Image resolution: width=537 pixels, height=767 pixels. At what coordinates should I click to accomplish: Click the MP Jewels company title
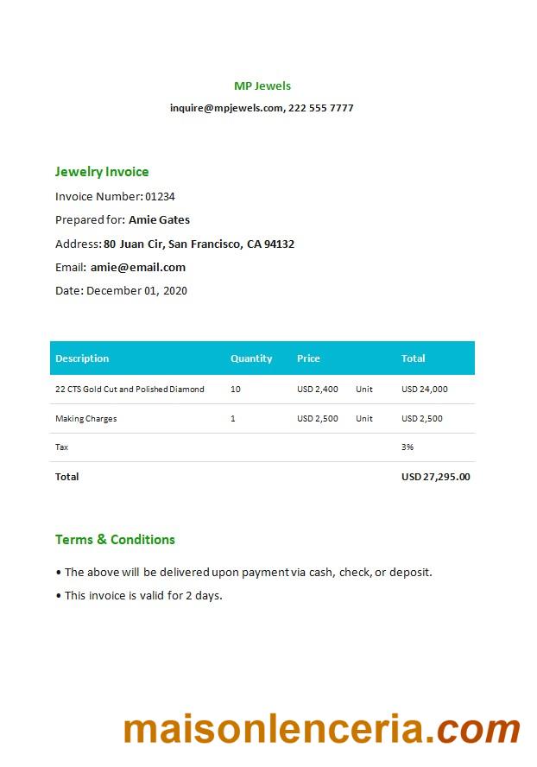(x=262, y=86)
